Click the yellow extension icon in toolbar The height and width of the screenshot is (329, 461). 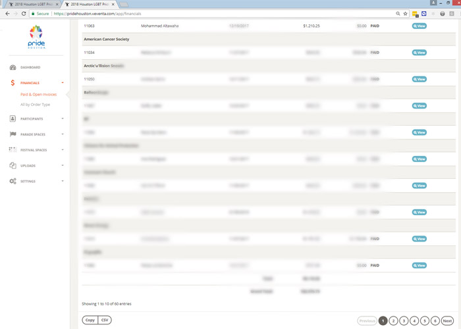click(x=415, y=14)
